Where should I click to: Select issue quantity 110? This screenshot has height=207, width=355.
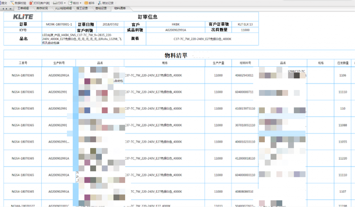click(343, 109)
